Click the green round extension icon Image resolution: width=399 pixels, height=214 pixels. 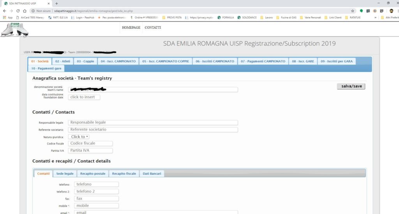pos(361,11)
